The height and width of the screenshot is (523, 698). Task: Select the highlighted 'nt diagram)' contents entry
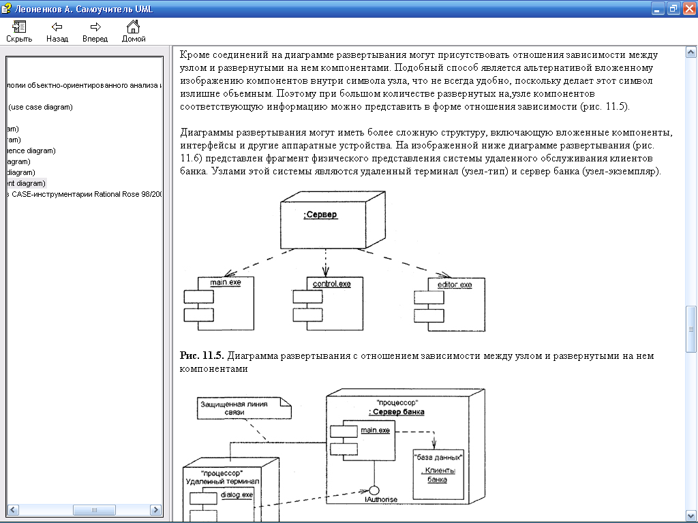[27, 183]
